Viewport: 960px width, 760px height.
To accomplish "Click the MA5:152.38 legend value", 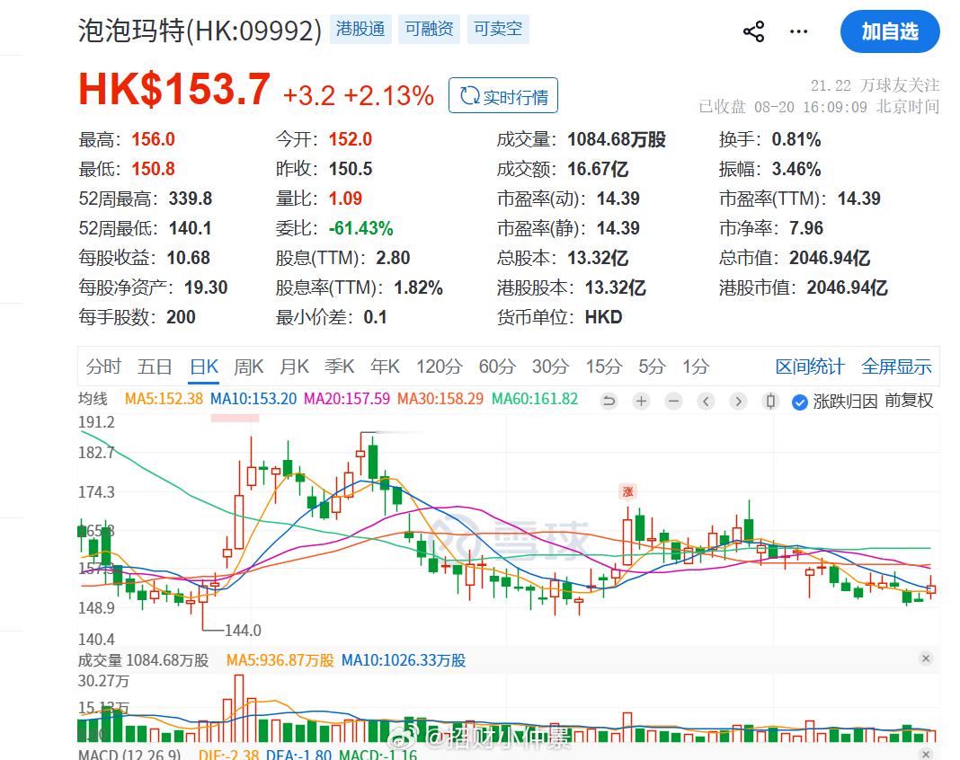I will coord(164,399).
